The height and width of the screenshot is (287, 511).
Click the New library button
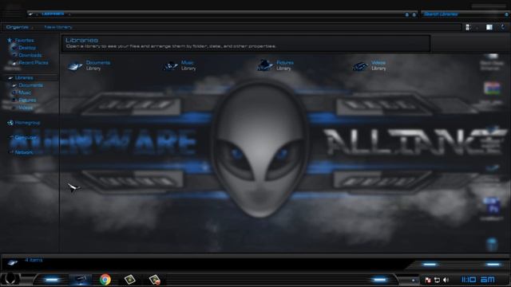tap(57, 27)
